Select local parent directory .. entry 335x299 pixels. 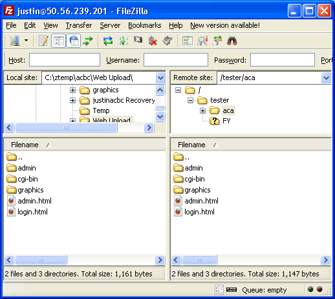(x=15, y=157)
